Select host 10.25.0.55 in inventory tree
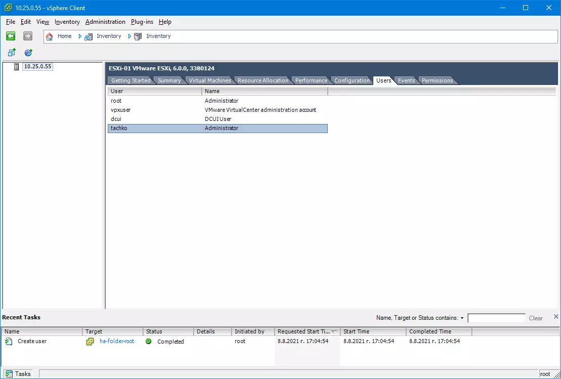Viewport: 561px width, 379px height. (37, 67)
